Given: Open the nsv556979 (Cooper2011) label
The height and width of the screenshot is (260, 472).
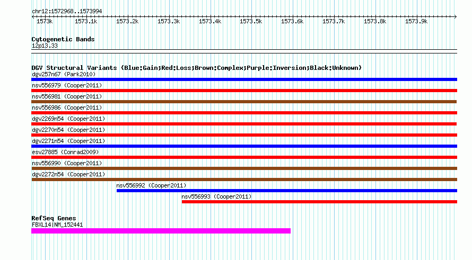Looking at the screenshot, I should coord(67,85).
